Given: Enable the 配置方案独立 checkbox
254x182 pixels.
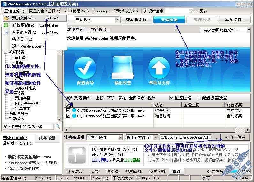Looking at the screenshot, I should [x=198, y=98].
